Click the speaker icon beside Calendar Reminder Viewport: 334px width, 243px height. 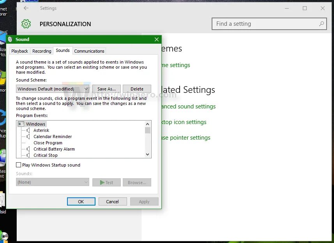tap(28, 137)
